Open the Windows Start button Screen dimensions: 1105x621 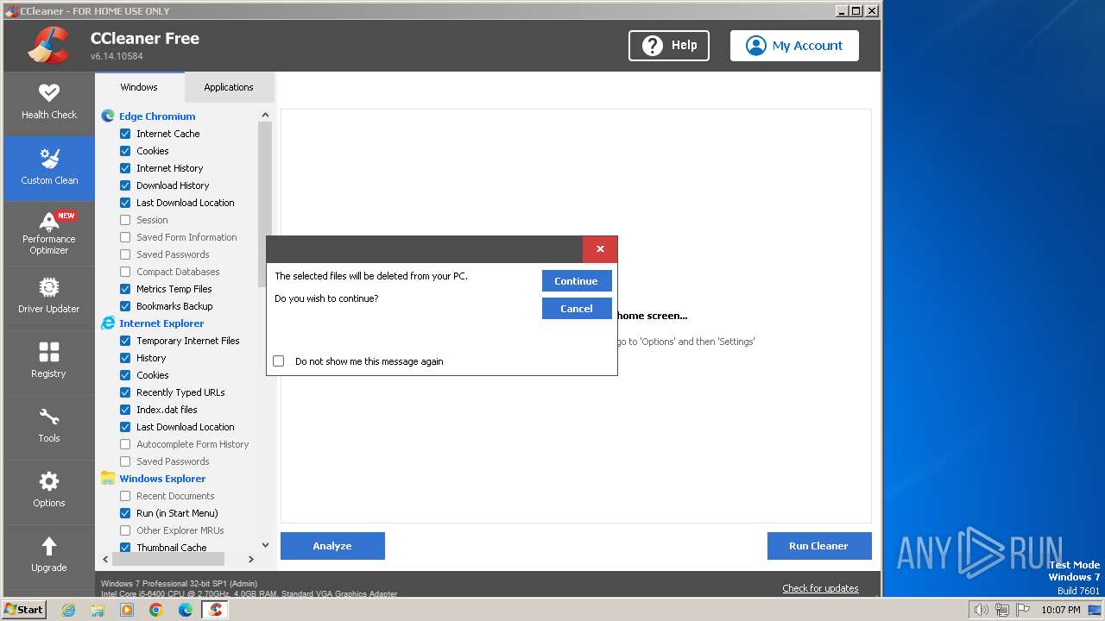[24, 609]
